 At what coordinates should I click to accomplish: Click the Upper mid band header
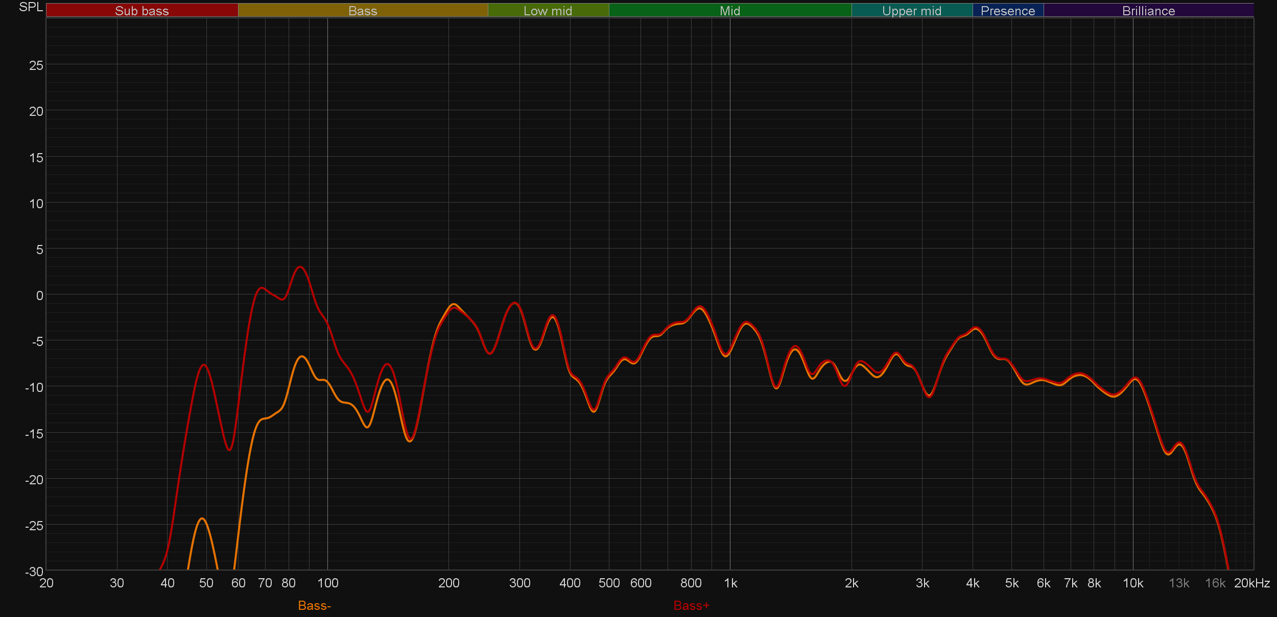[911, 11]
